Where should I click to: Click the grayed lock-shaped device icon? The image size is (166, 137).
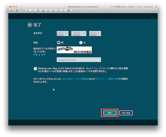coord(53,11)
